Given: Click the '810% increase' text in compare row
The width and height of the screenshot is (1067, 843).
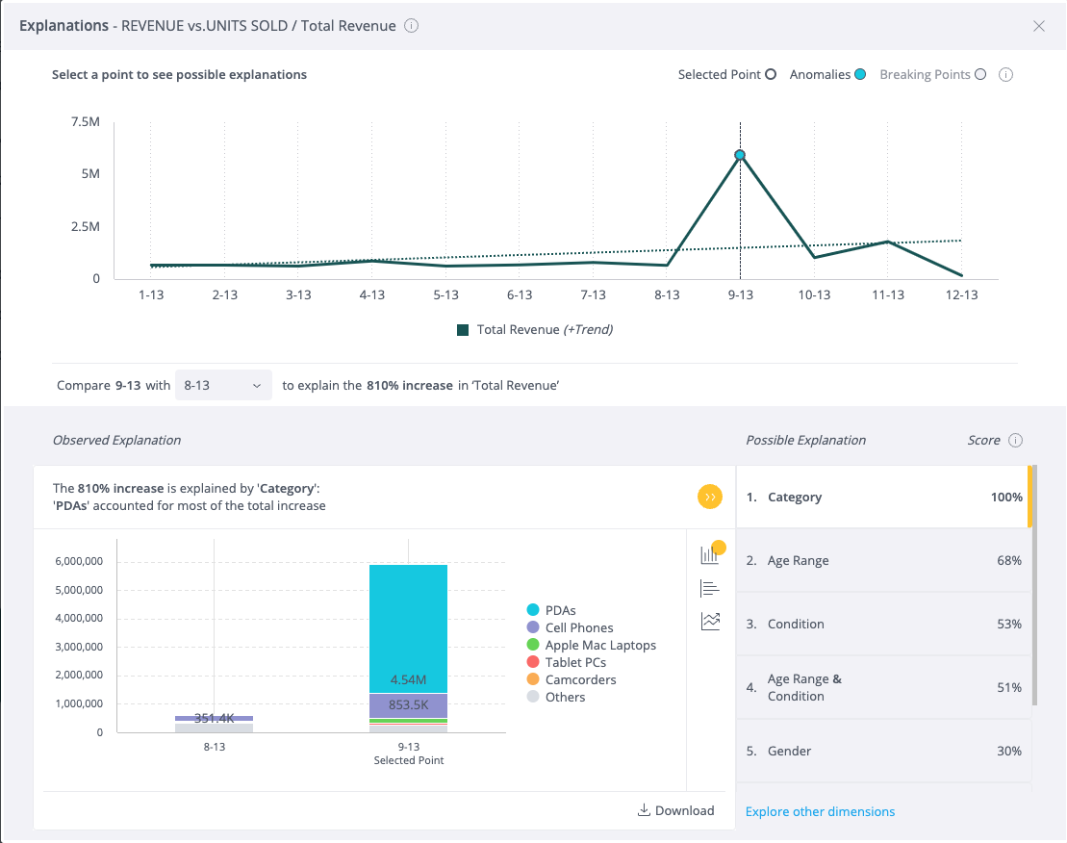Looking at the screenshot, I should (x=410, y=386).
